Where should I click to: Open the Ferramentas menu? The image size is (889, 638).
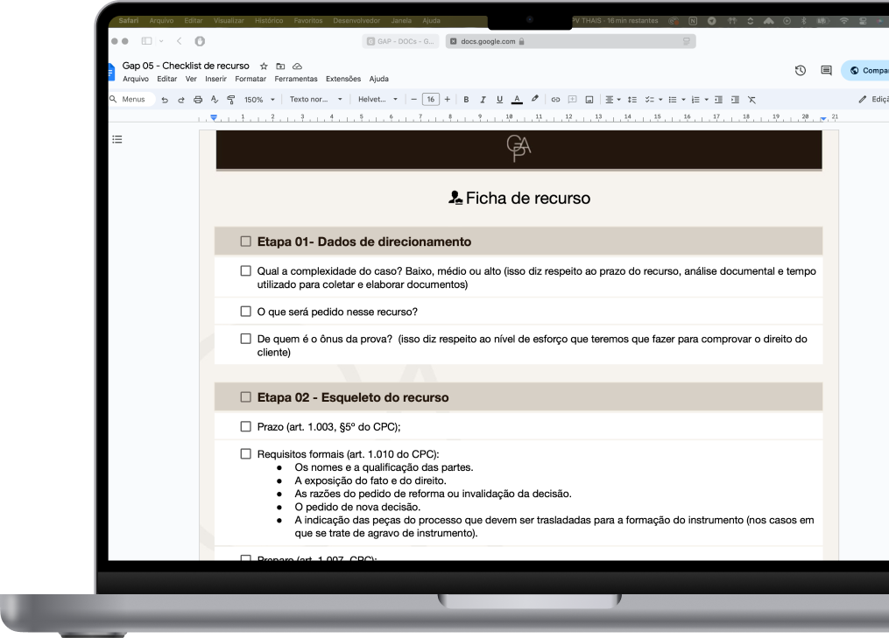point(296,79)
